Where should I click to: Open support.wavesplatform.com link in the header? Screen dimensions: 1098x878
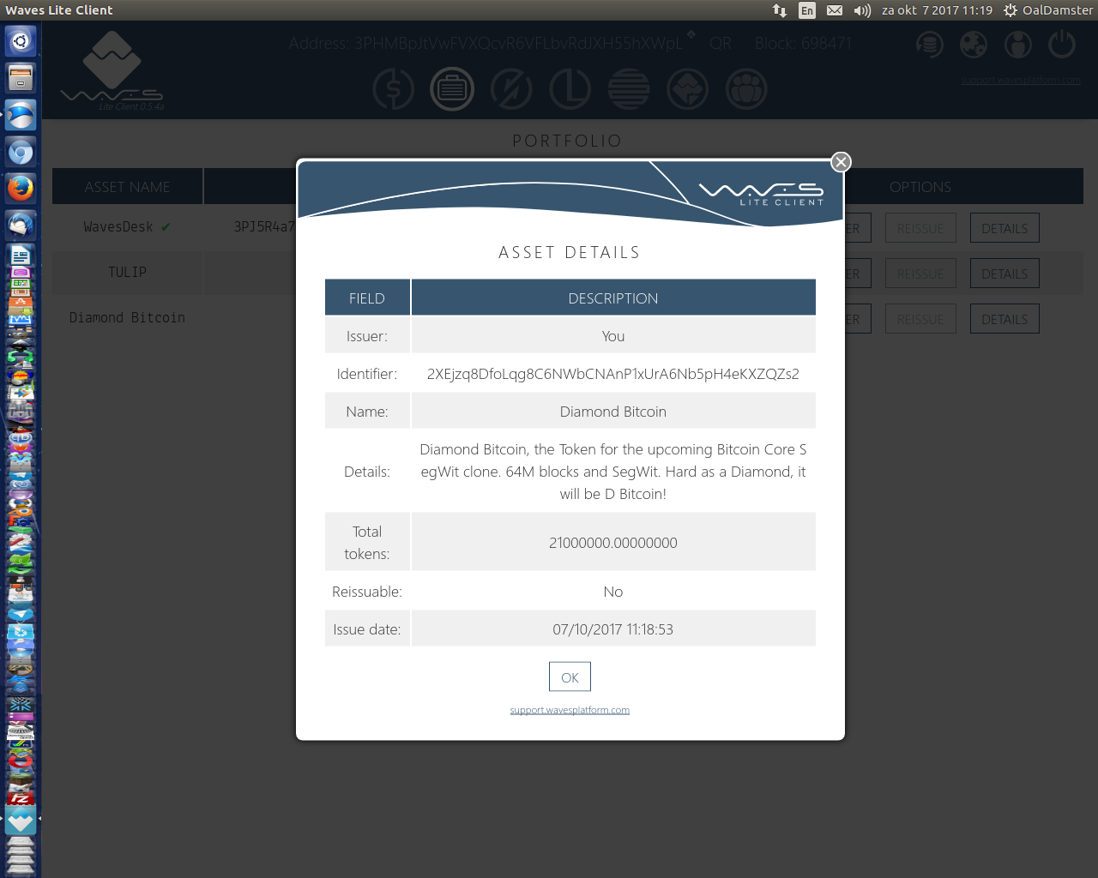[x=1021, y=80]
